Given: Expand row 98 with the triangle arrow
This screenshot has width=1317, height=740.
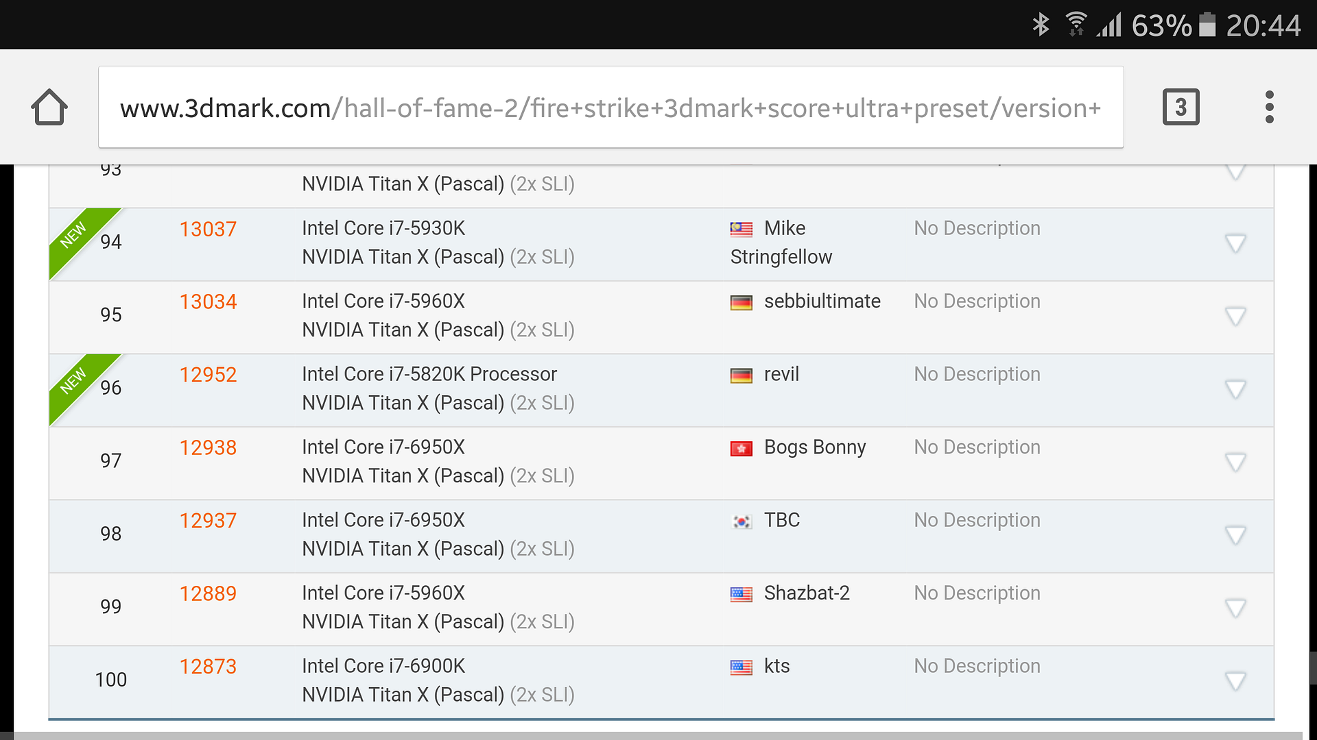Looking at the screenshot, I should 1235,535.
